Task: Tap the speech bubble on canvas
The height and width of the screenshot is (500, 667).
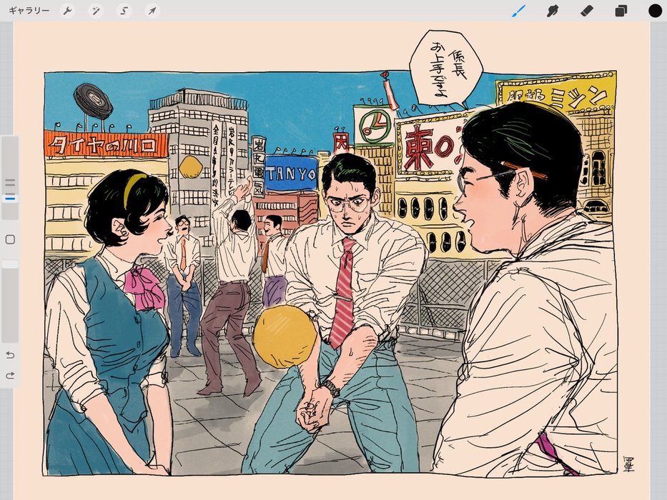Action: coord(445,69)
